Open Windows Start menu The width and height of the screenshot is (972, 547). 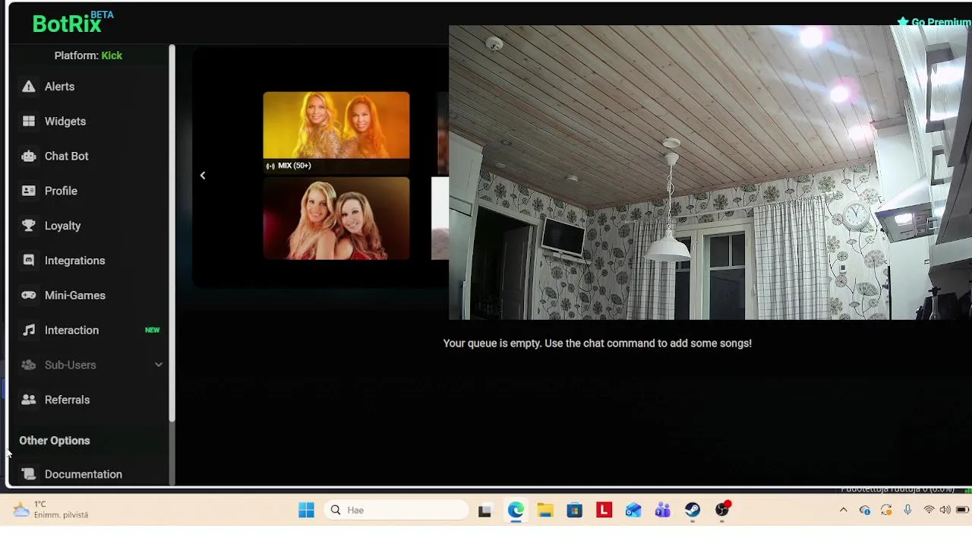pos(306,511)
